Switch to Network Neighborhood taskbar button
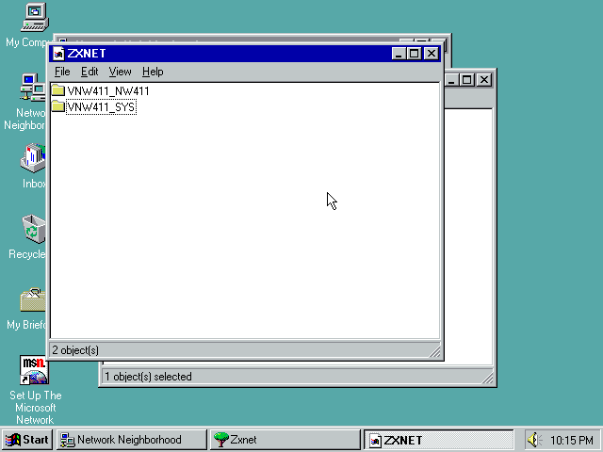The width and height of the screenshot is (603, 452). (x=132, y=440)
